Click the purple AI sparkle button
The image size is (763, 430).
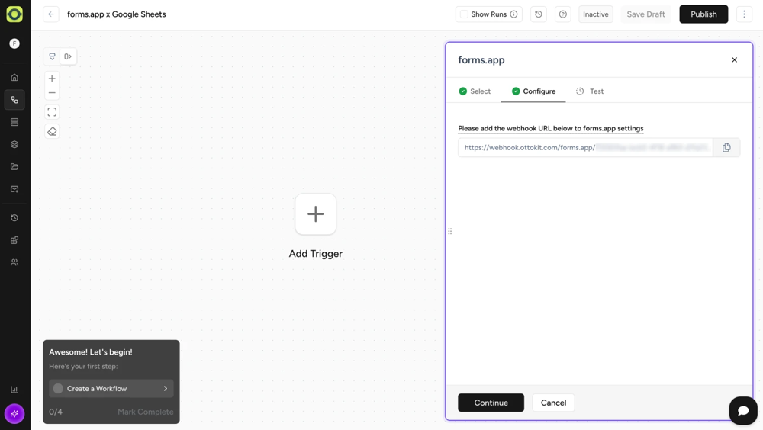click(14, 414)
